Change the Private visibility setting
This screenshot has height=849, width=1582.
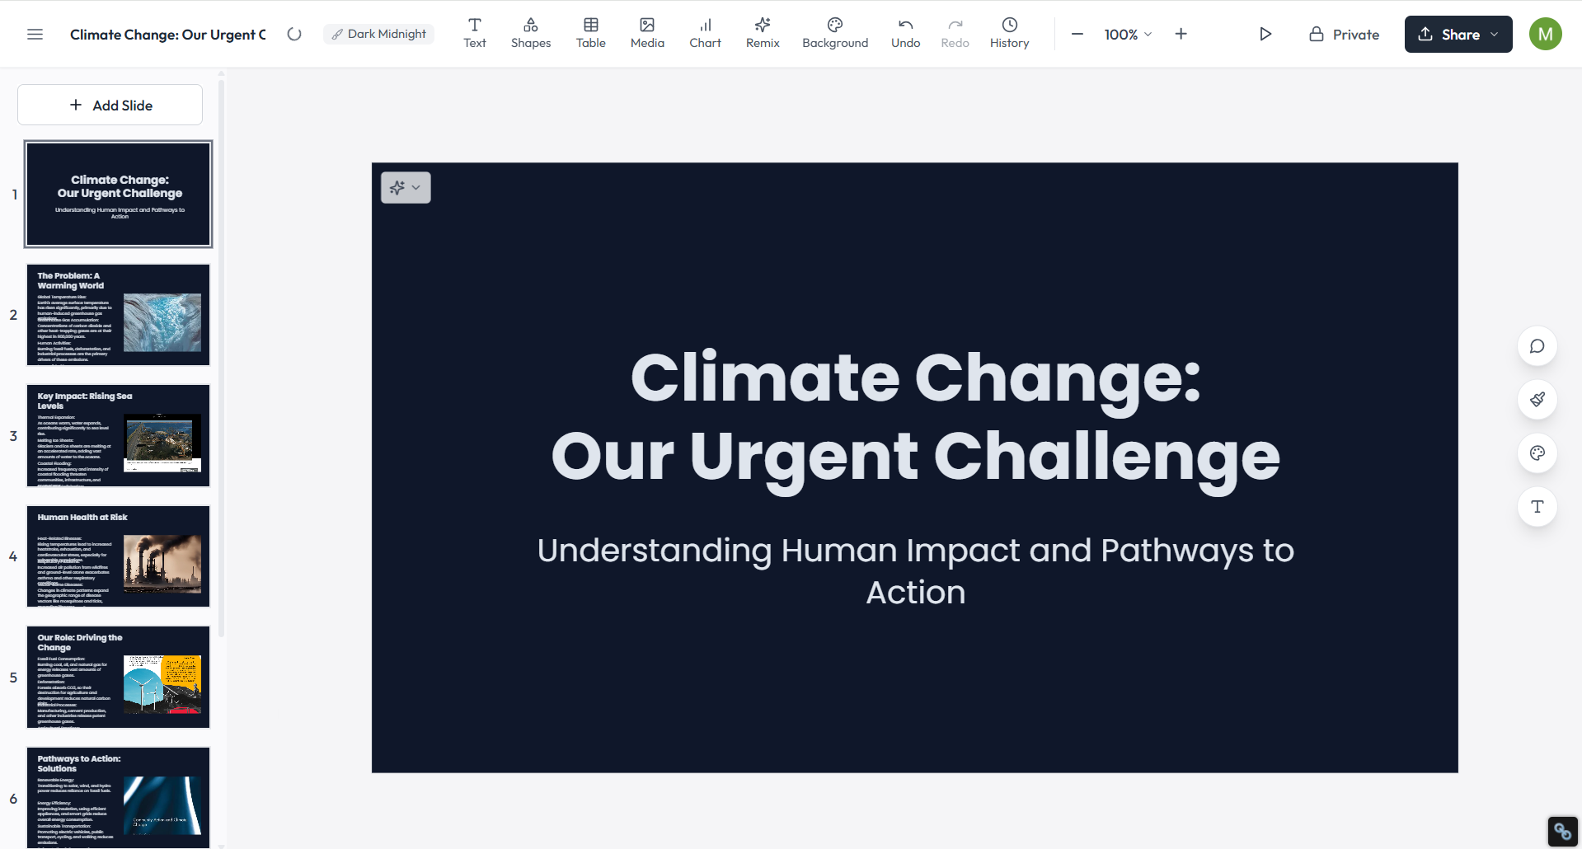(1344, 34)
